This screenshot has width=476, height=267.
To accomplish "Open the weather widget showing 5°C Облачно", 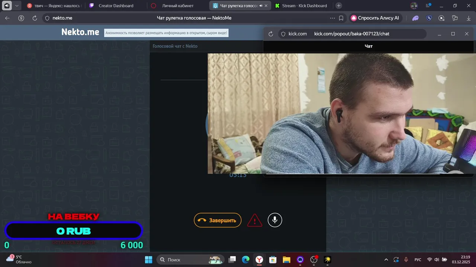I will [19, 259].
